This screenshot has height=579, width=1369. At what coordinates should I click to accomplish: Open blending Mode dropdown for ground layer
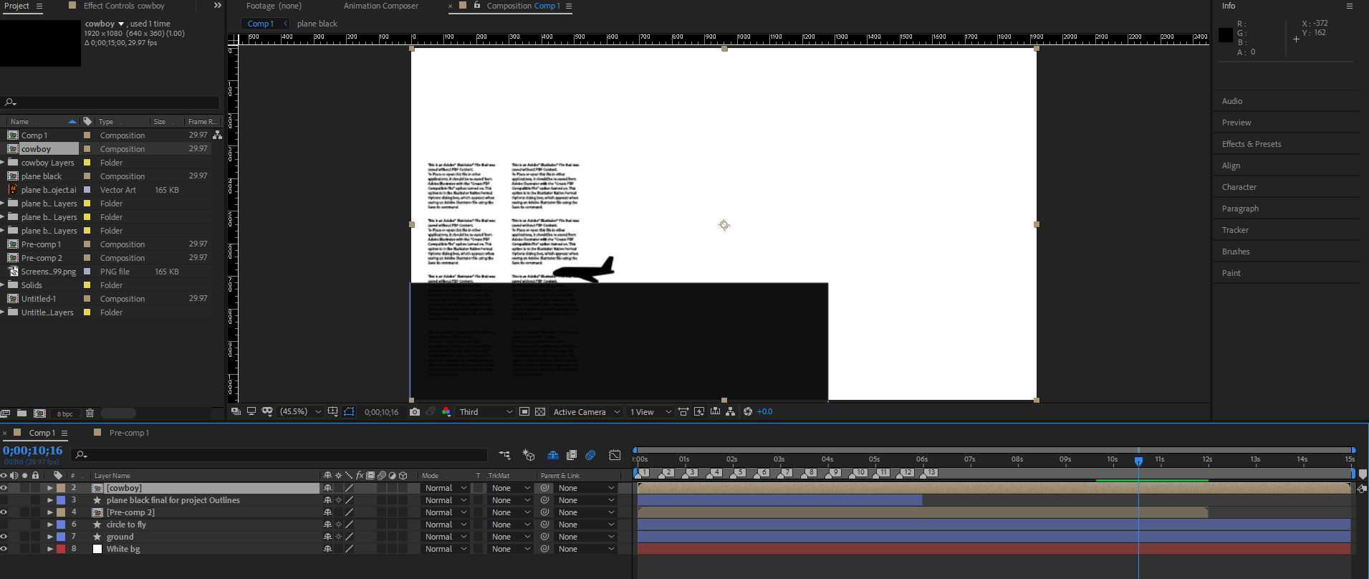pos(445,537)
